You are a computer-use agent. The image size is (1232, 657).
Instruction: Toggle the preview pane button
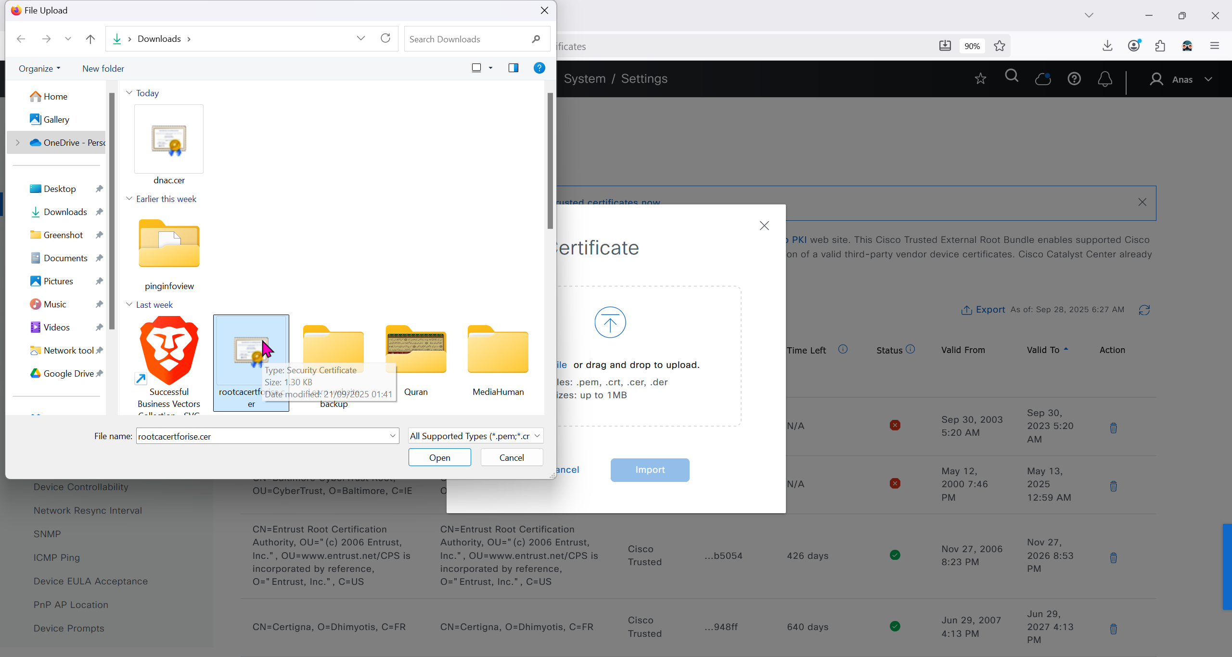[x=513, y=68]
